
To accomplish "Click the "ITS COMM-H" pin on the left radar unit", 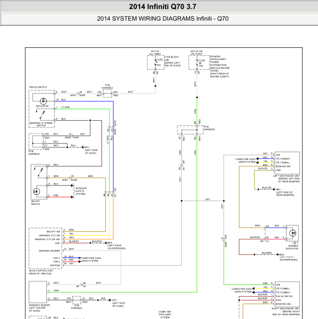I will click(283, 158).
